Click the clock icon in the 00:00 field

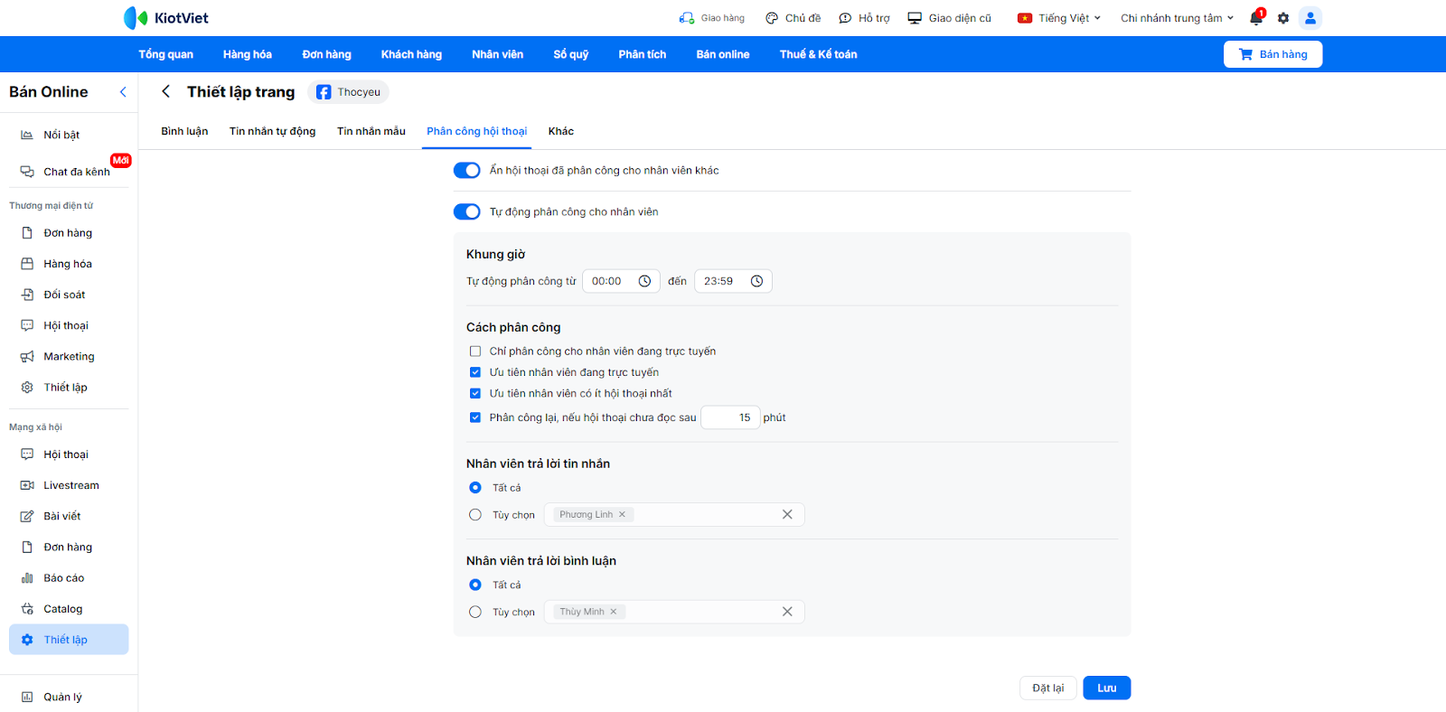[x=644, y=281]
